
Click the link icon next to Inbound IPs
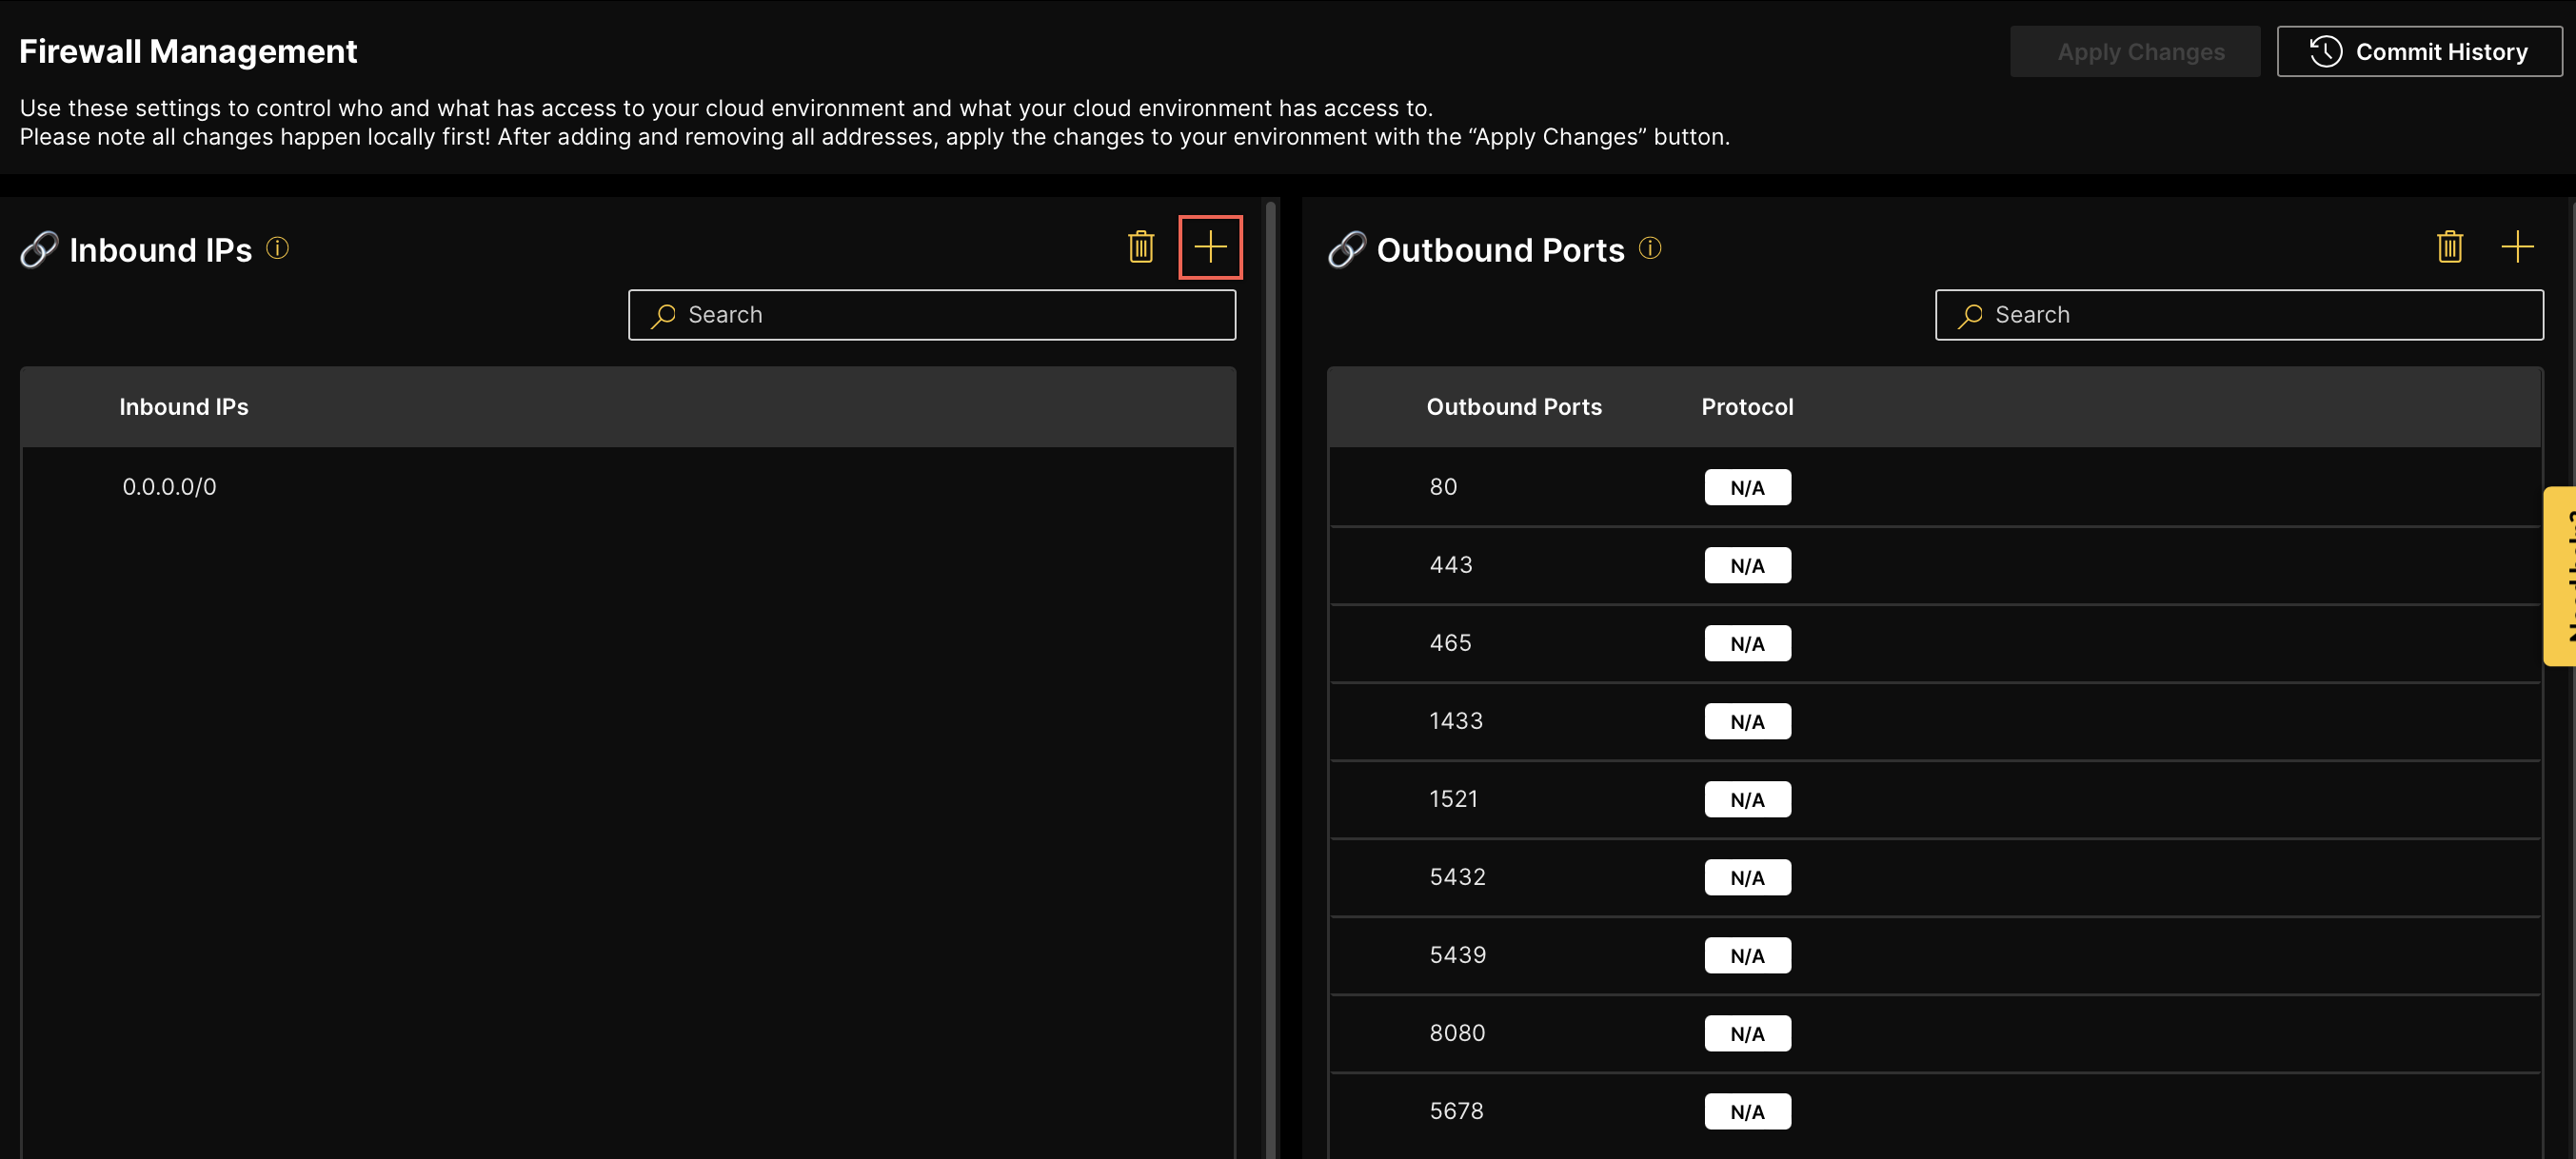pos(40,249)
